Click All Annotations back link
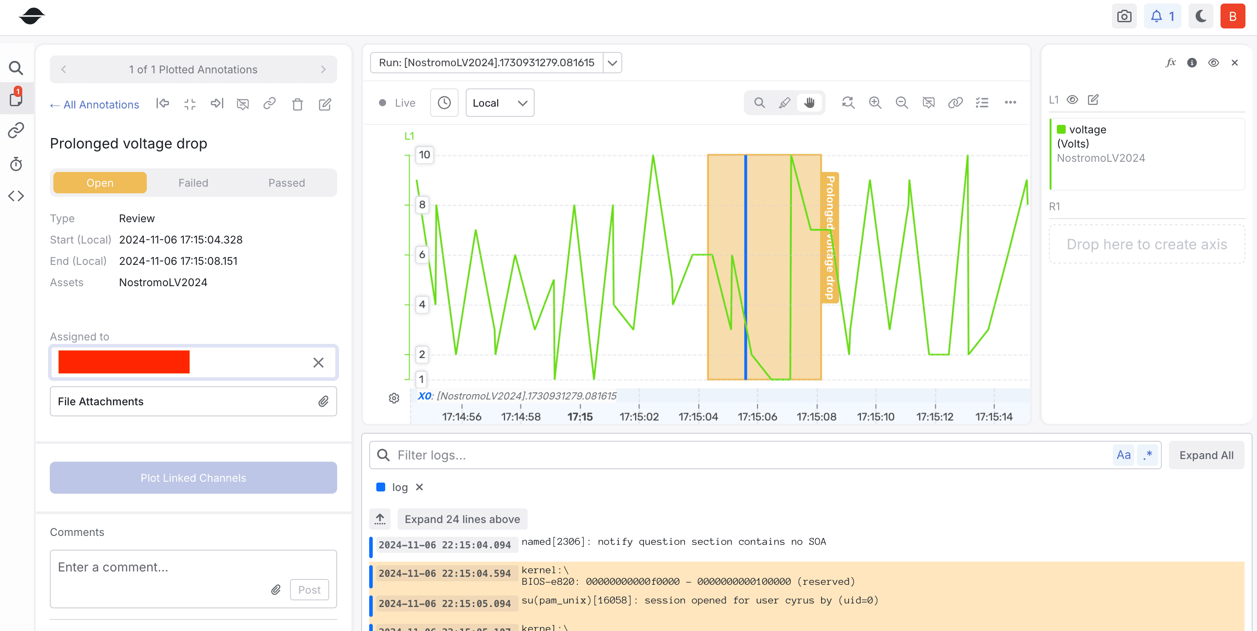The width and height of the screenshot is (1257, 631). (x=93, y=104)
